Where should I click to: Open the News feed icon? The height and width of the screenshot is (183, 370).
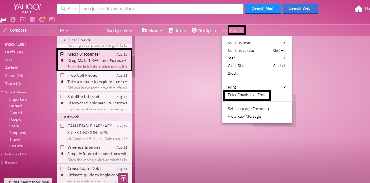point(52,19)
